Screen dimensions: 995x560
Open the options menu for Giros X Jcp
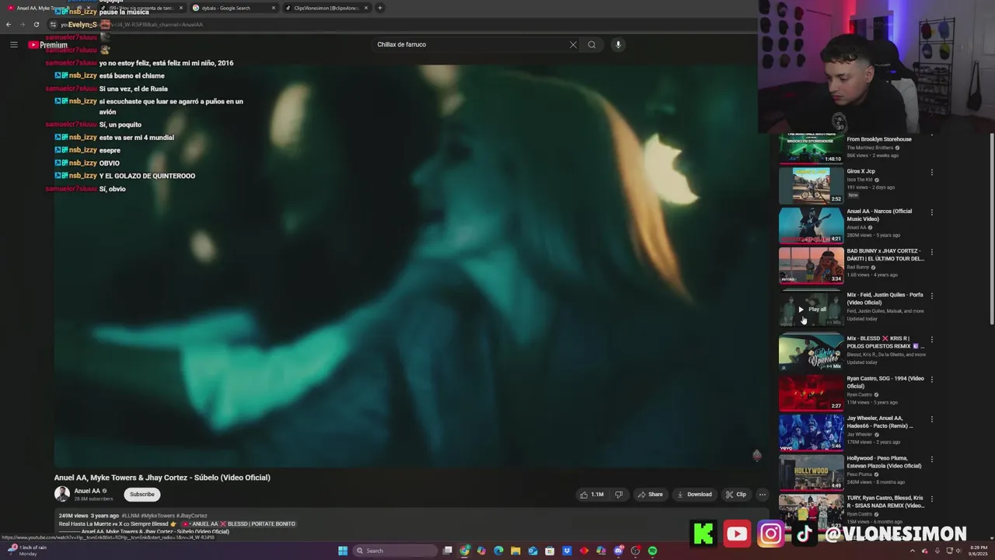tap(932, 172)
